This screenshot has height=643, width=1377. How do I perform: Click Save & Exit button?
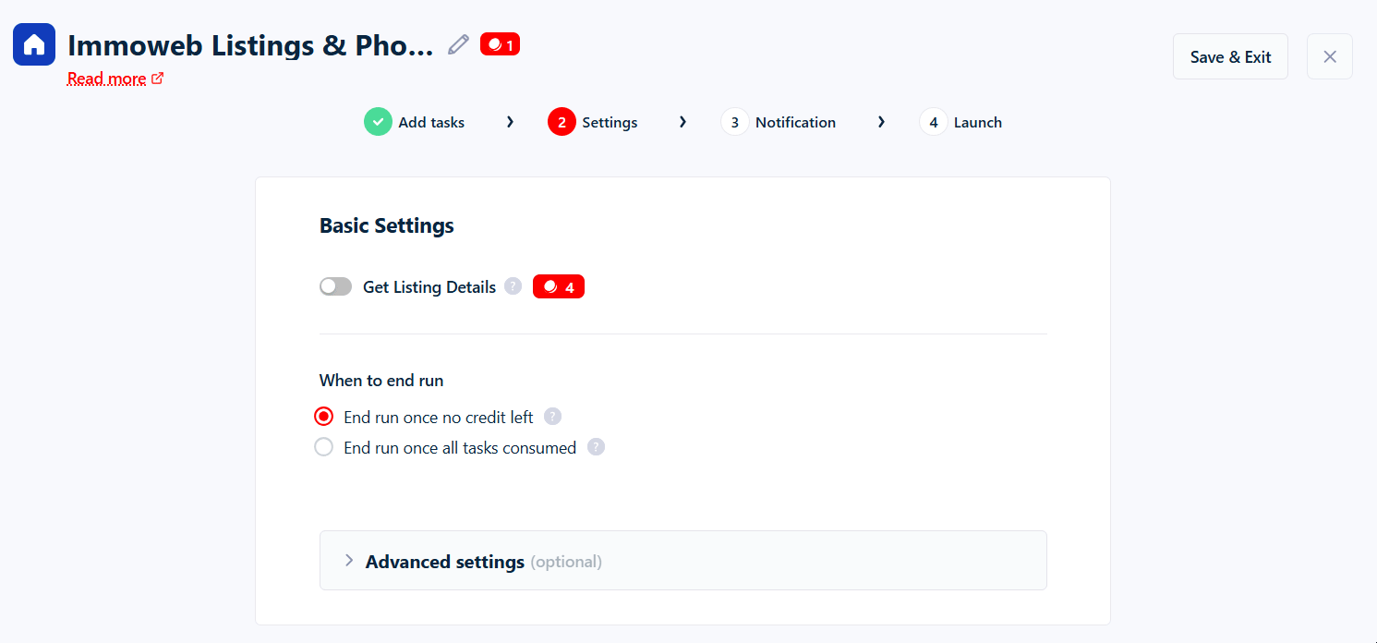[x=1230, y=56]
